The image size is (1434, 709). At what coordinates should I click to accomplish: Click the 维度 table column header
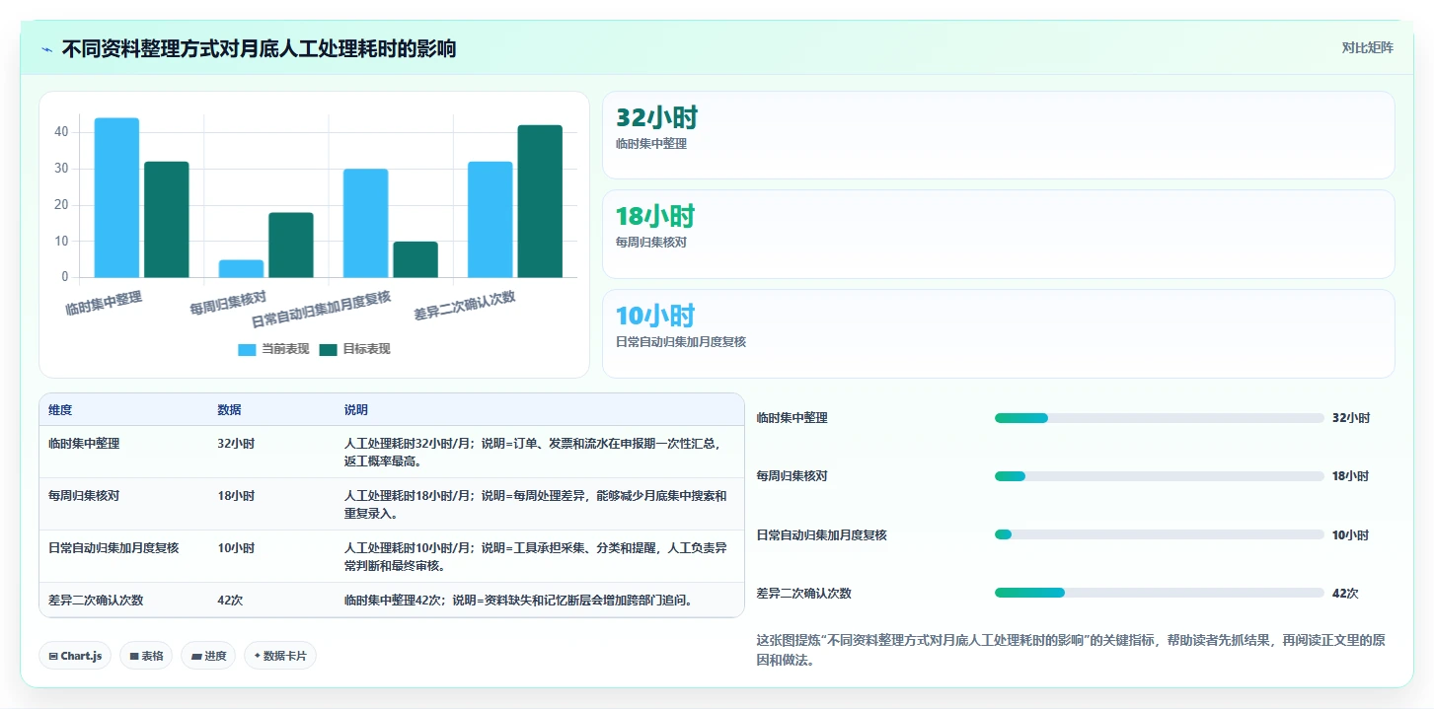click(60, 410)
